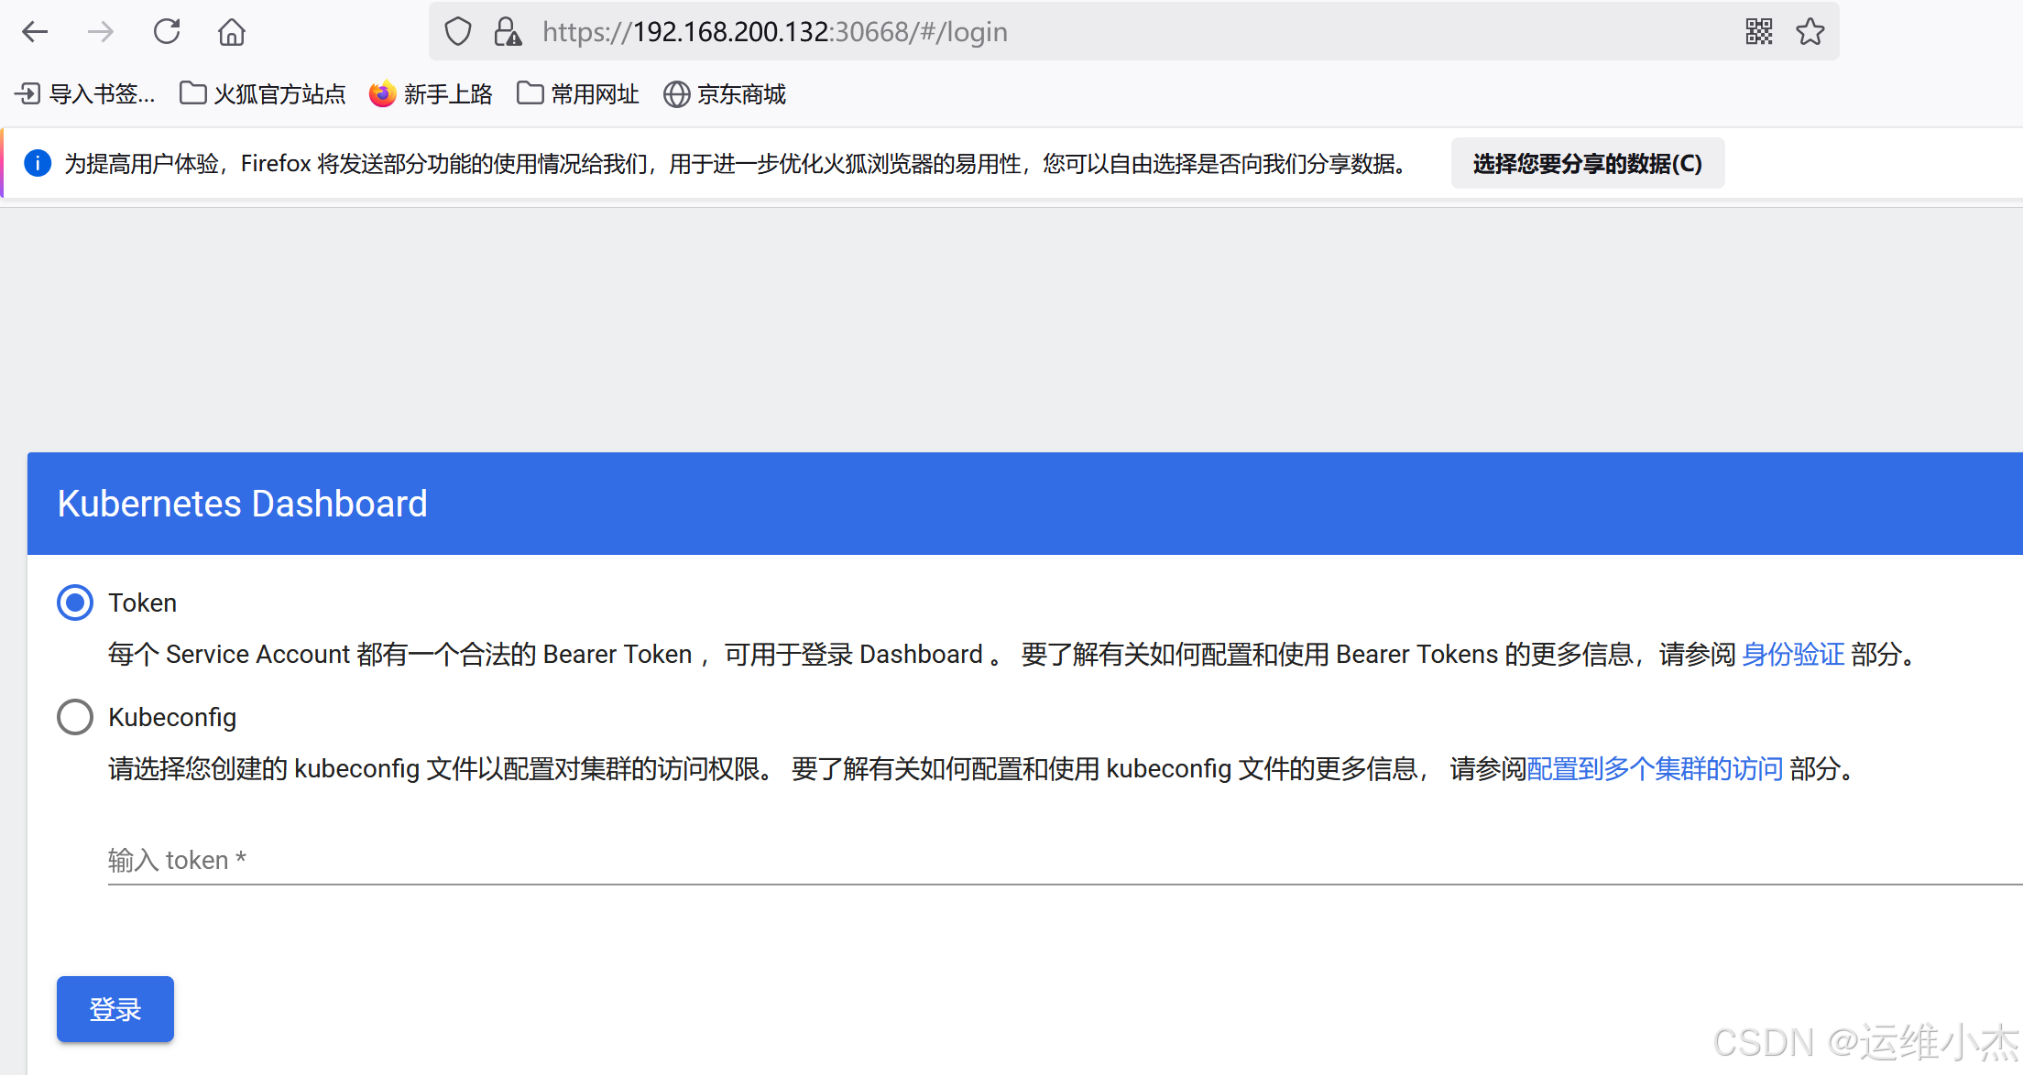Bookmark this page with the star
Image resolution: width=2023 pixels, height=1075 pixels.
[1810, 32]
